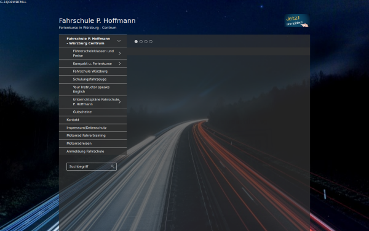Open the 'Jetzt anmelden' banner image

(297, 21)
